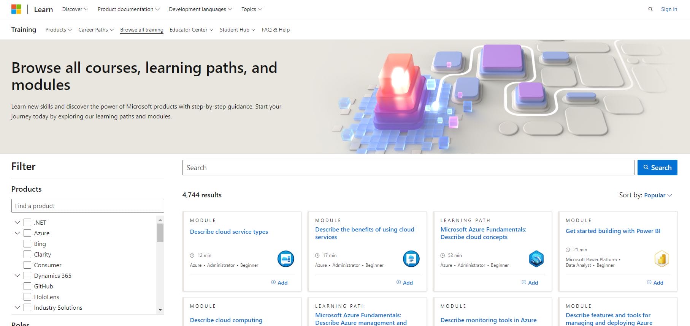Click the benefits of cloud services badge icon
This screenshot has width=690, height=326.
coord(411,259)
